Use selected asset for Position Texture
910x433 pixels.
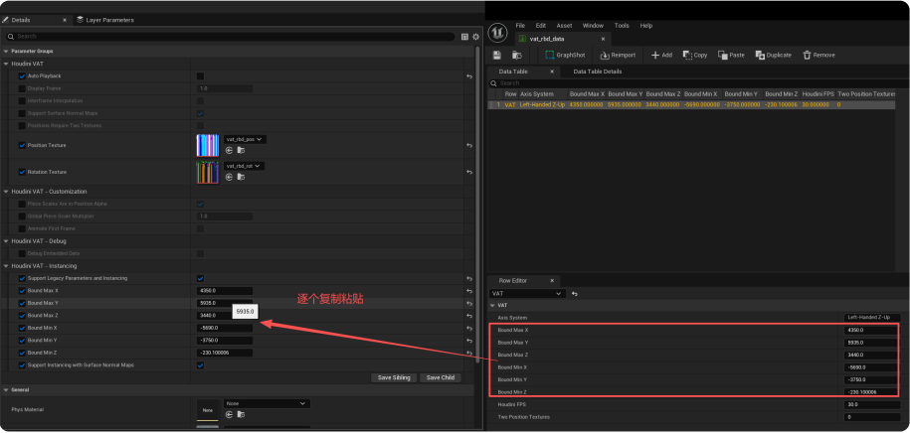click(x=229, y=150)
